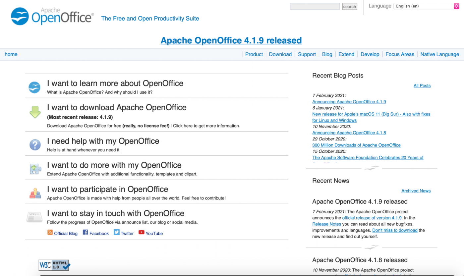Open the Product menu
Image resolution: width=464 pixels, height=276 pixels.
(254, 54)
